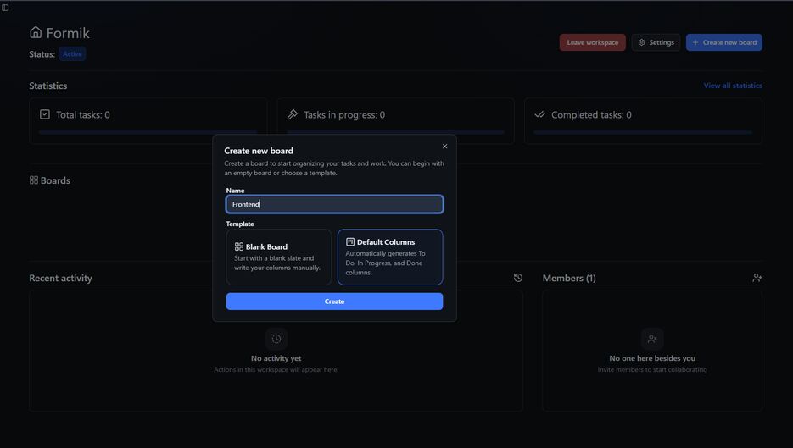Click the 'Formik' workspace title
Image resolution: width=793 pixels, height=448 pixels.
coord(68,33)
